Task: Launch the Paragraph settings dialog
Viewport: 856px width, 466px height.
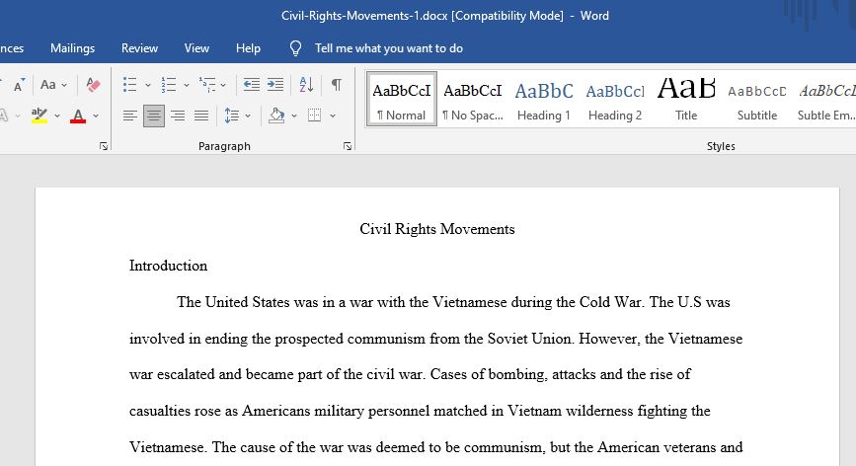Action: [348, 146]
